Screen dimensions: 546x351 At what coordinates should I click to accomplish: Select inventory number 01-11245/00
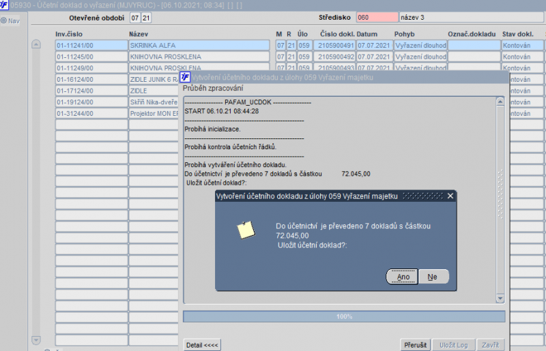91,57
